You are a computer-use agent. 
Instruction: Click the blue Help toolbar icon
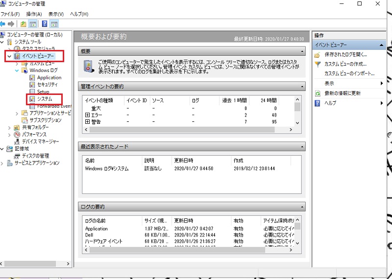(x=45, y=24)
